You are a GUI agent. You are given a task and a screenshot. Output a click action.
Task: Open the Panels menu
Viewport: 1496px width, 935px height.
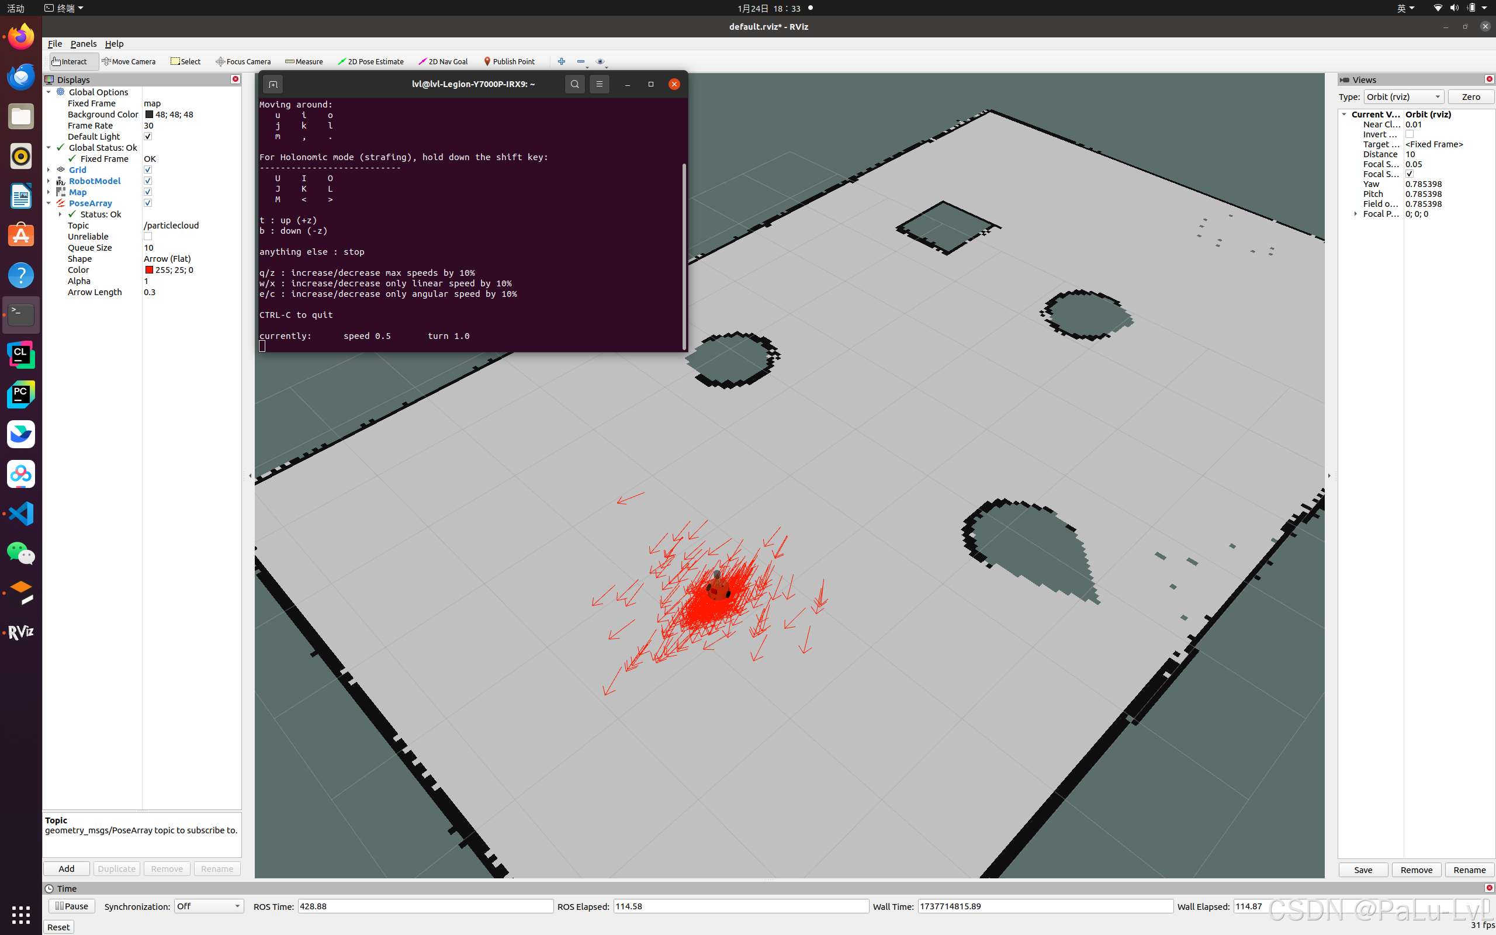point(84,44)
